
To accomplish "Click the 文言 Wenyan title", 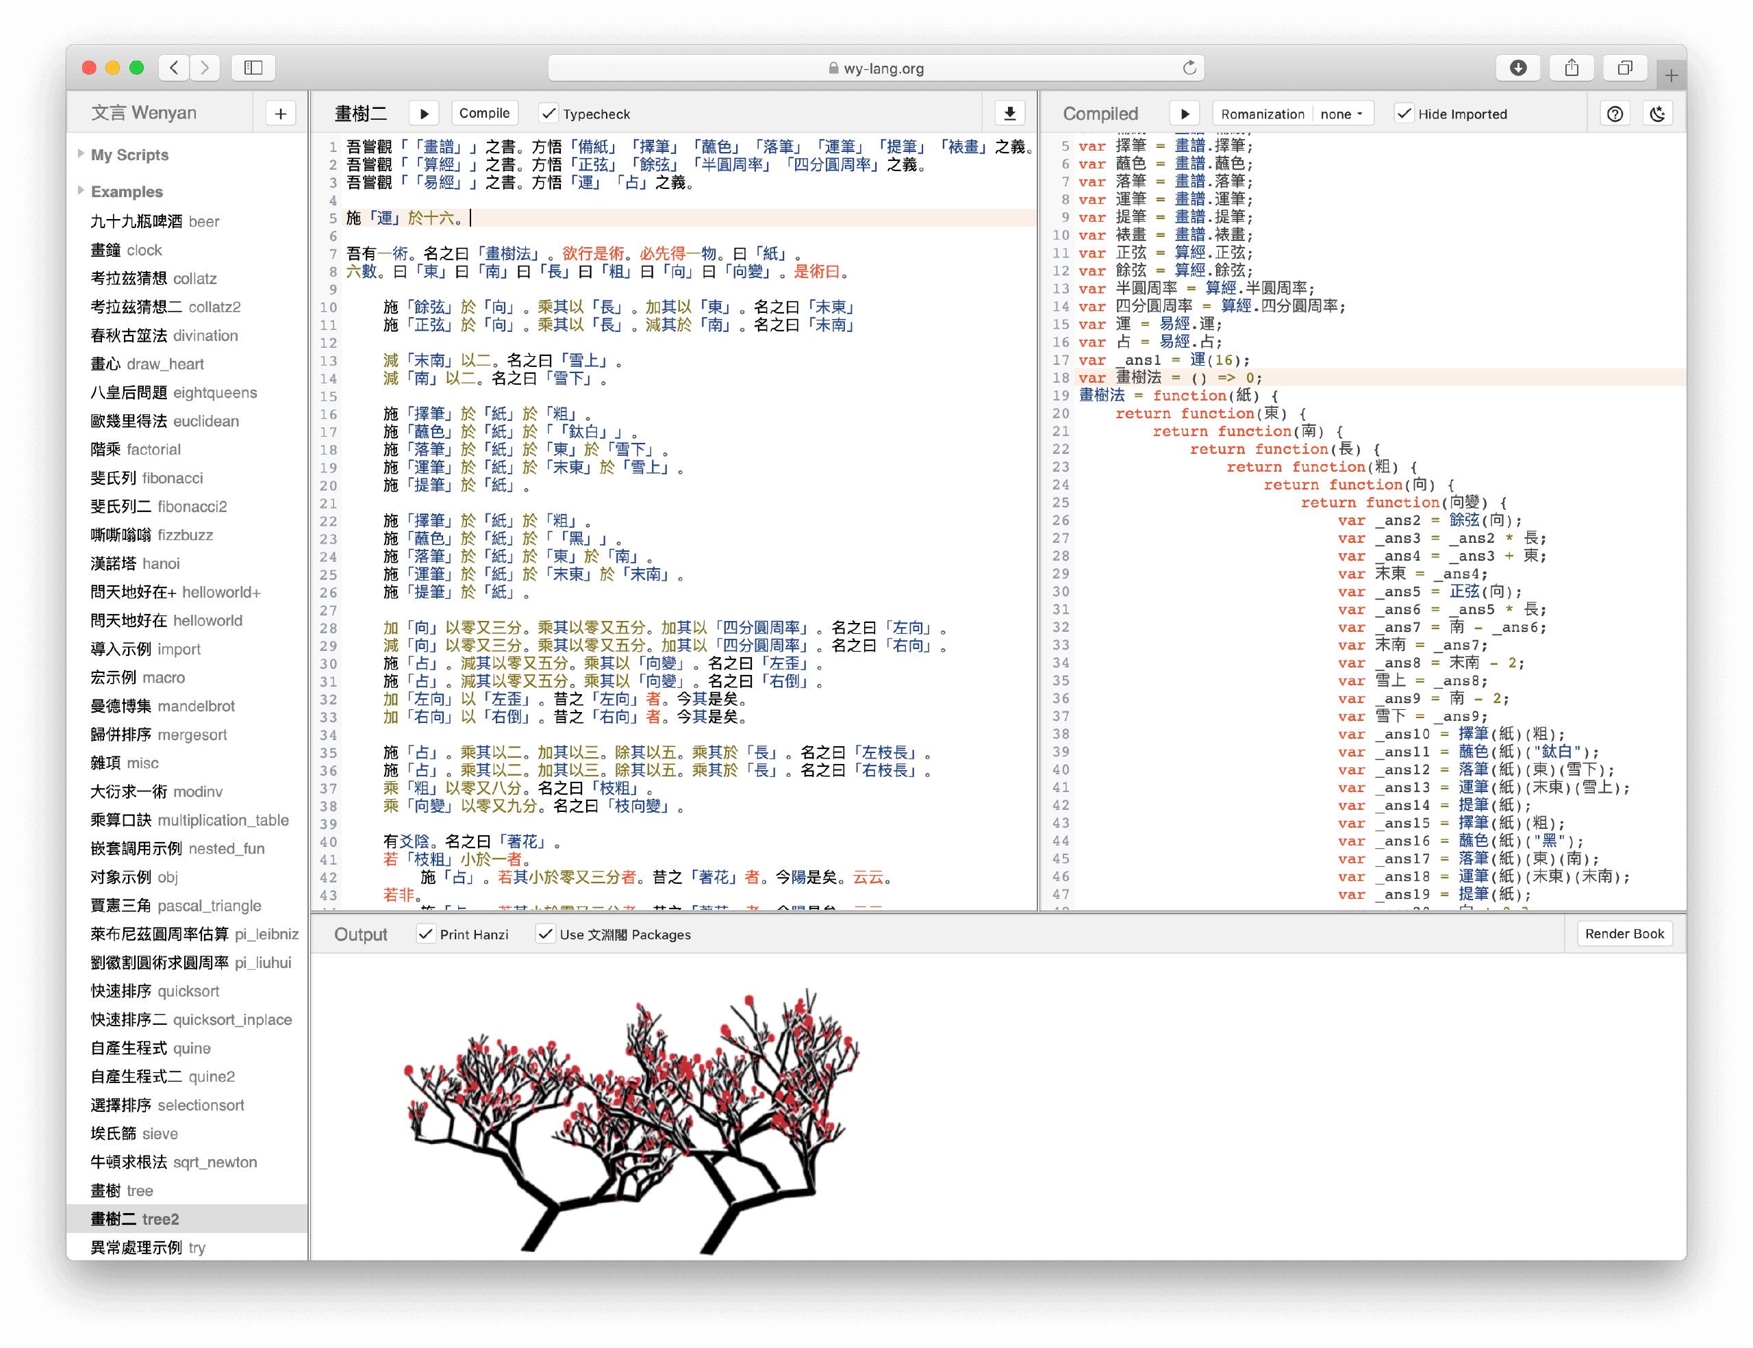I will [x=144, y=112].
